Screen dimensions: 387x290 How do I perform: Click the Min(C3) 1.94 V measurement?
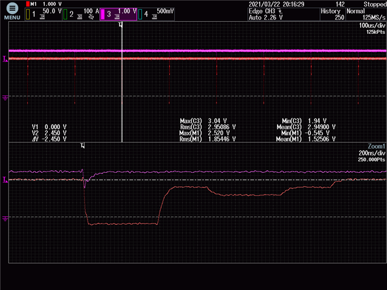coord(304,121)
